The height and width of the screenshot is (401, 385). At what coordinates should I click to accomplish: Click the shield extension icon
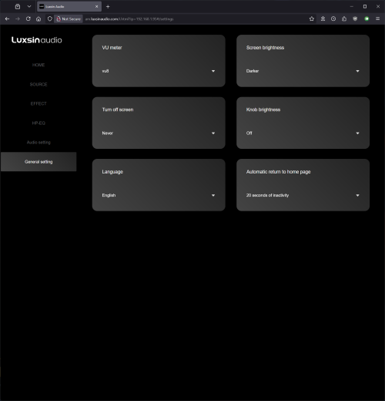355,19
